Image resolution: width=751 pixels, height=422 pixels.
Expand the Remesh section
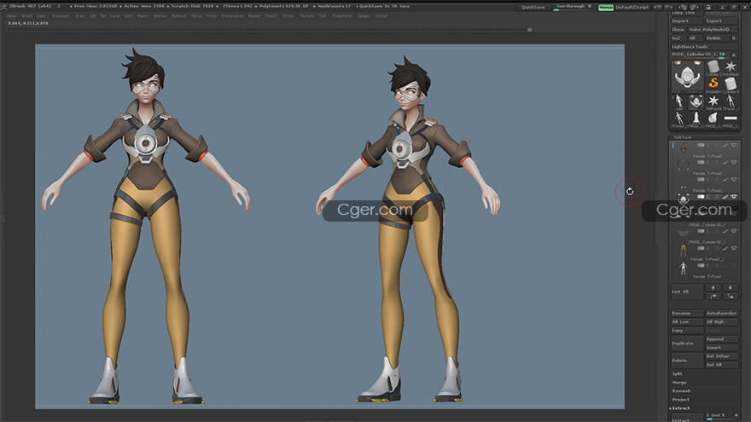(x=681, y=391)
